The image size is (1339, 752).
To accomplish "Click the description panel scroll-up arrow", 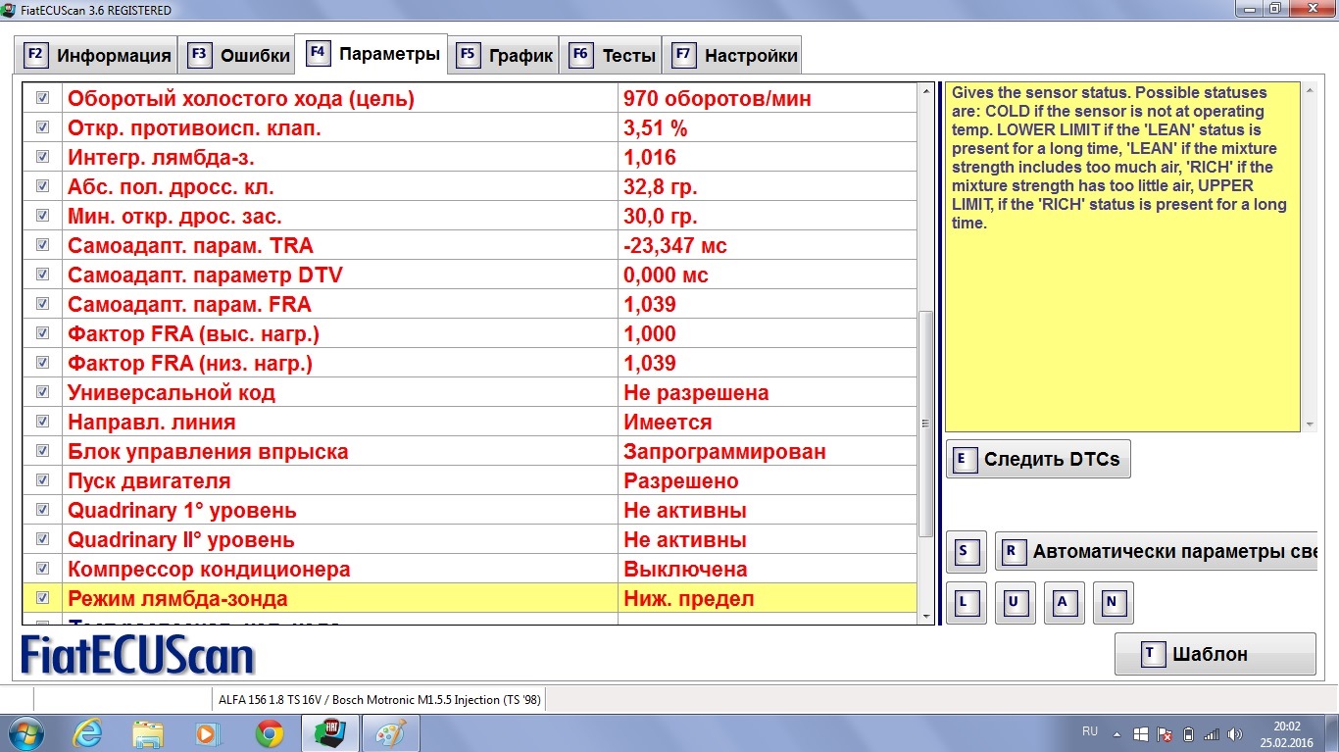I will tap(1310, 91).
